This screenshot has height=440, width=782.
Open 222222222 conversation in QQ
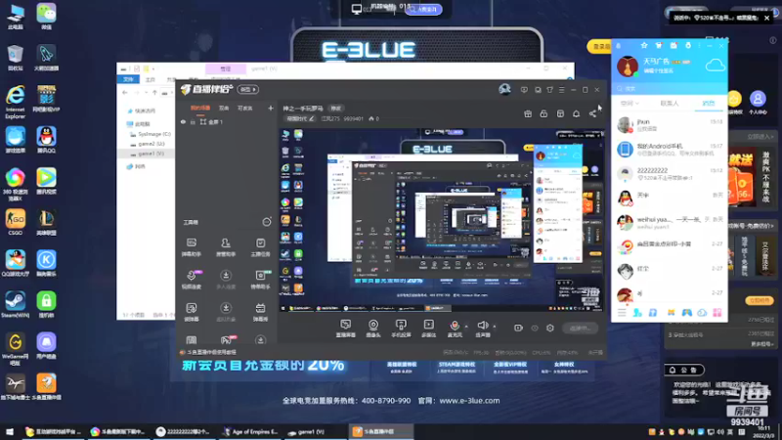click(669, 174)
